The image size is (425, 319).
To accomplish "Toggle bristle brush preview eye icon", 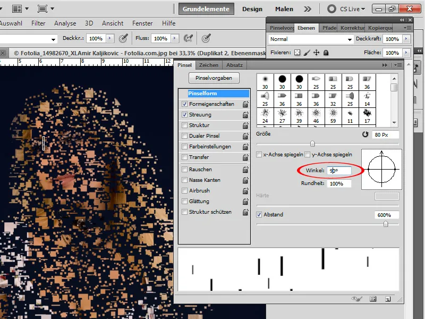I will [x=356, y=299].
